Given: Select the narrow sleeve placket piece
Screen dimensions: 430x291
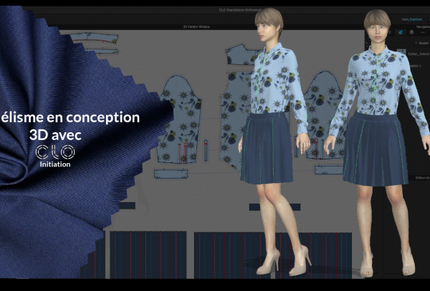Looking at the screenshot, I should pos(206,150).
